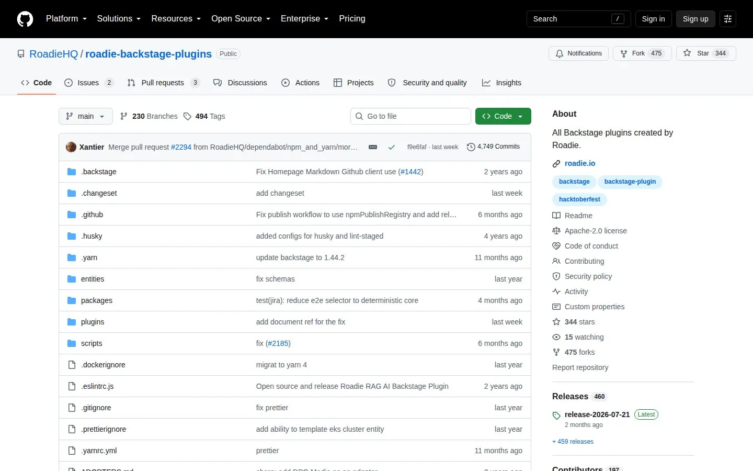The image size is (753, 471).
Task: Switch to the Pull requests tab
Action: [x=163, y=83]
